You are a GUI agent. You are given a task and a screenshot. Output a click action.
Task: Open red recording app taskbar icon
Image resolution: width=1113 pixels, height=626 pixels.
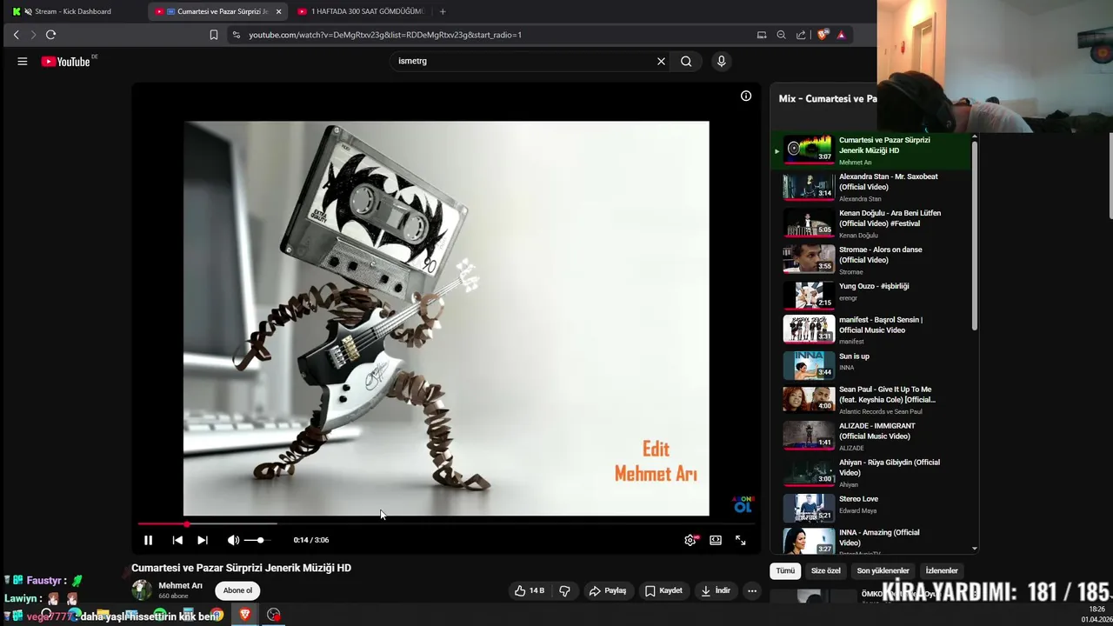tap(274, 615)
